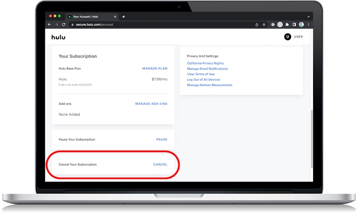Expand the tab search chevron

pos(308,17)
